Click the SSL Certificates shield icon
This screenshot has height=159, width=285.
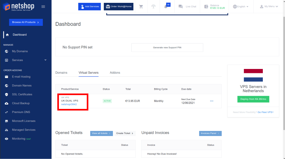point(7,94)
